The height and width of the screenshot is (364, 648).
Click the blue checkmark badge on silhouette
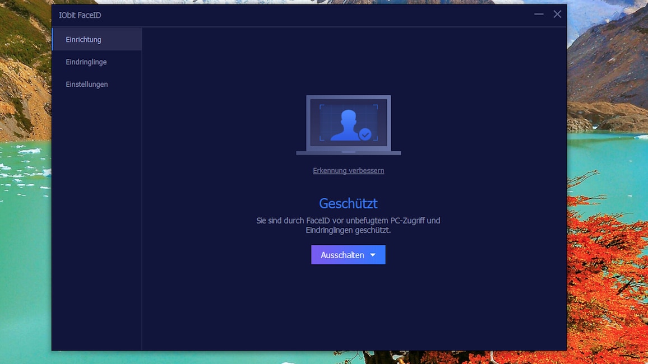[365, 134]
